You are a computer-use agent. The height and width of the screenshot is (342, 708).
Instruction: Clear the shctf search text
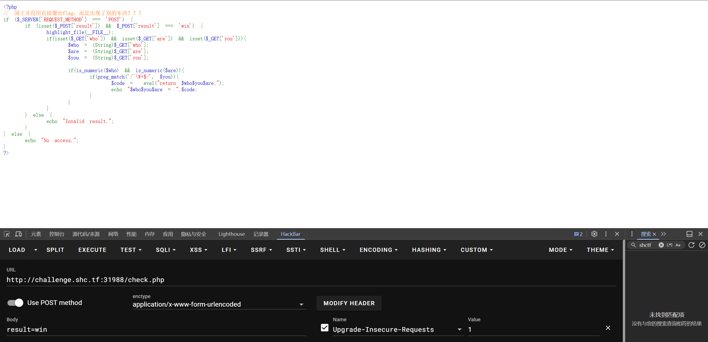click(x=661, y=245)
